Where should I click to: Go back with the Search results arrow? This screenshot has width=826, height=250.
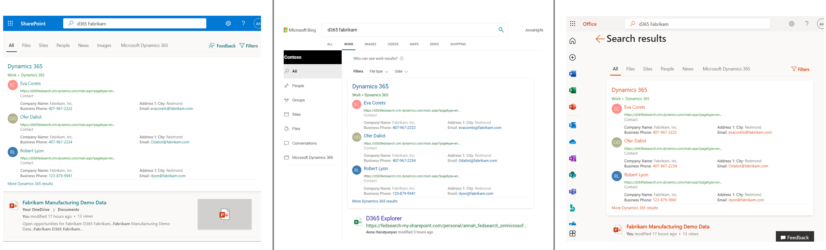tap(600, 39)
